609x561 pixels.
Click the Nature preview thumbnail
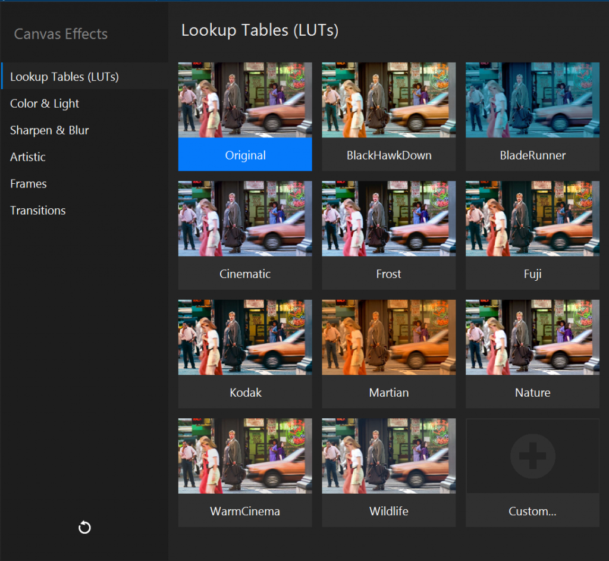click(x=532, y=337)
